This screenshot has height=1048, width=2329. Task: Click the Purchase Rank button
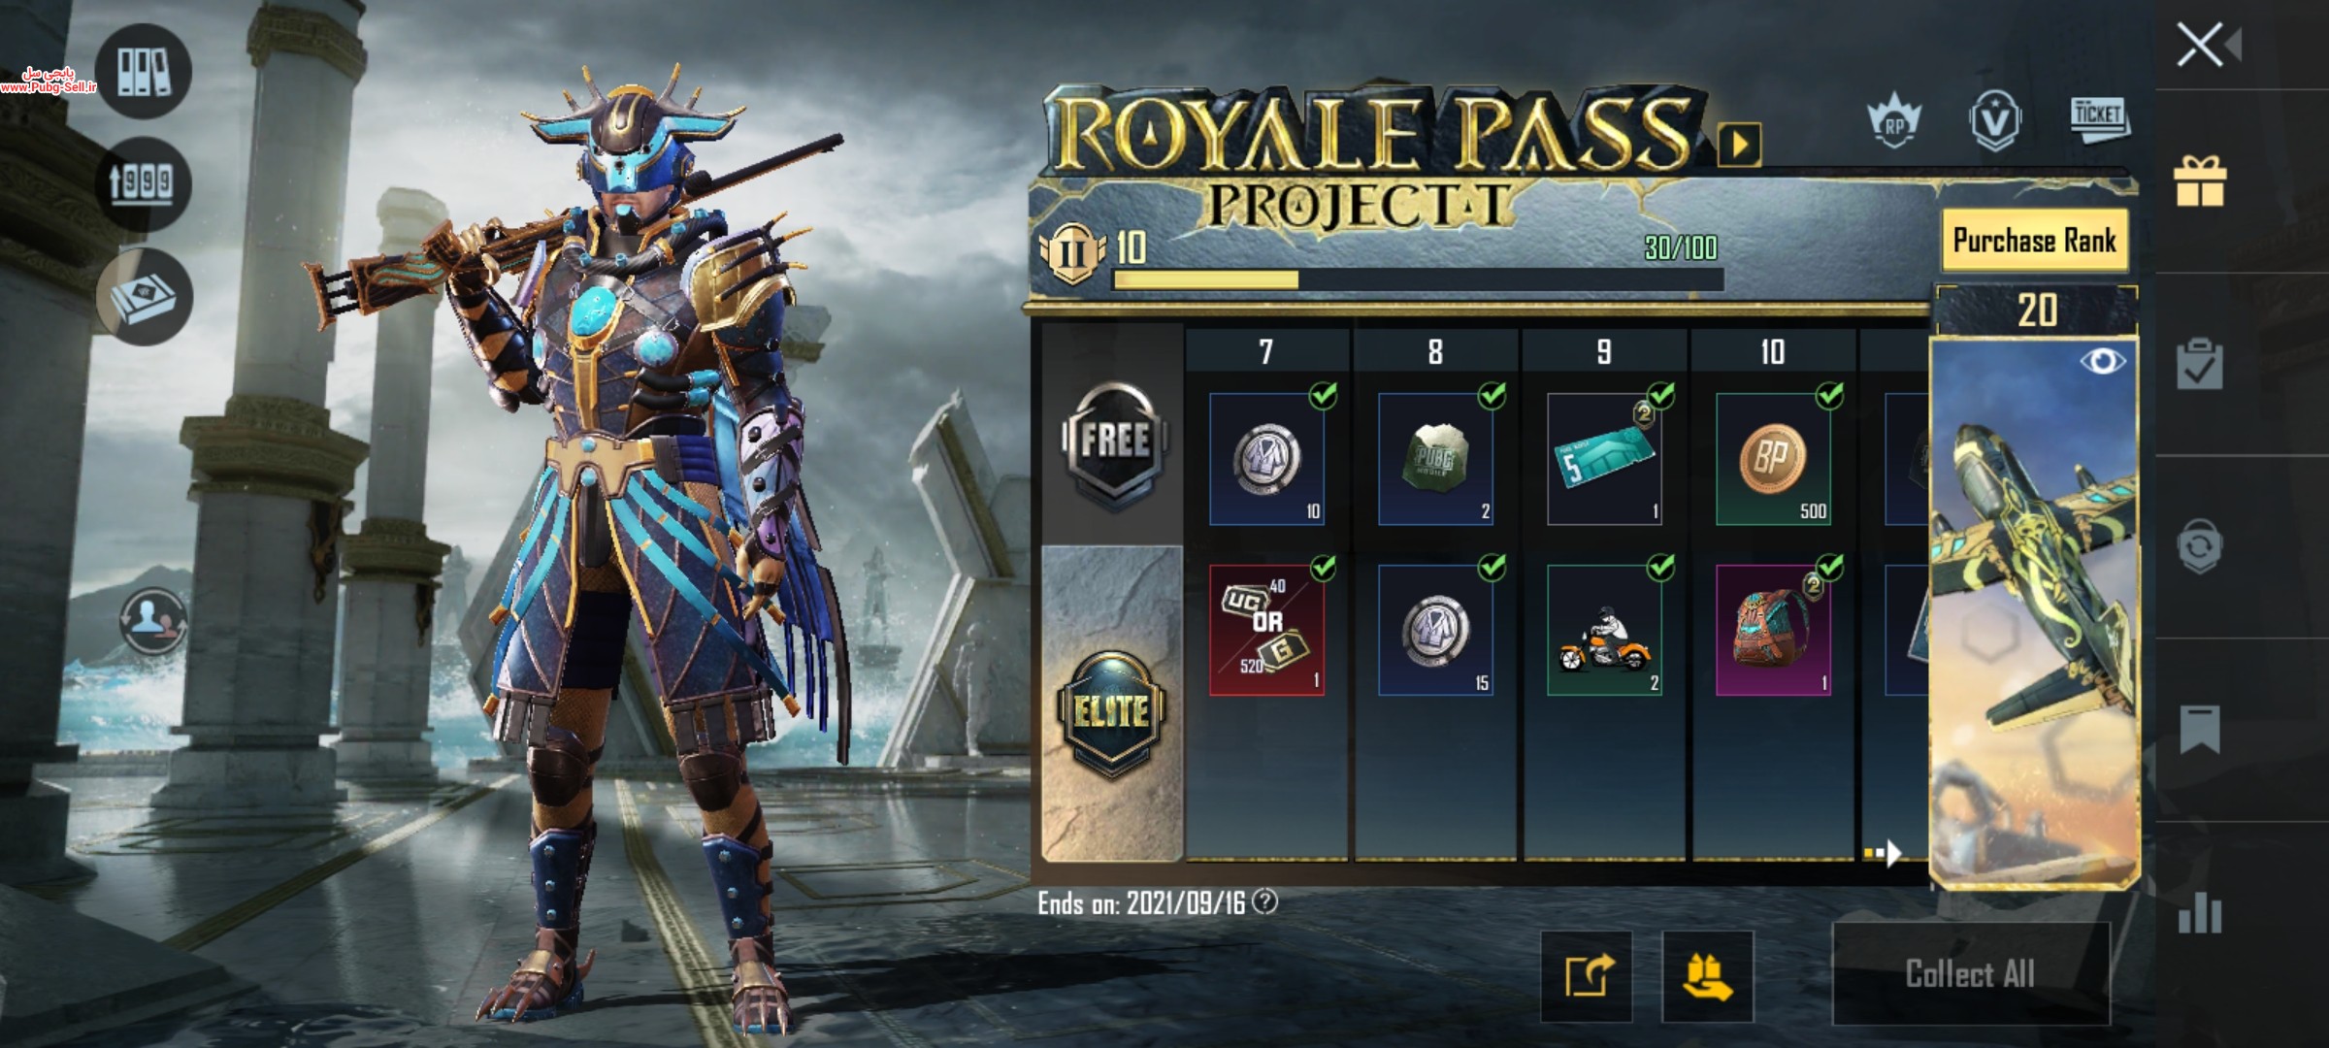click(2034, 240)
